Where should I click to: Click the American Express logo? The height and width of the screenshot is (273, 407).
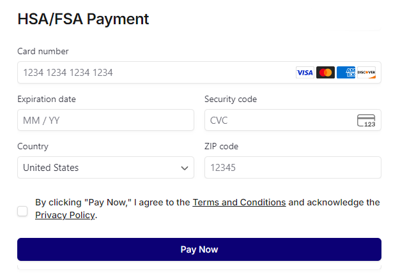[346, 73]
